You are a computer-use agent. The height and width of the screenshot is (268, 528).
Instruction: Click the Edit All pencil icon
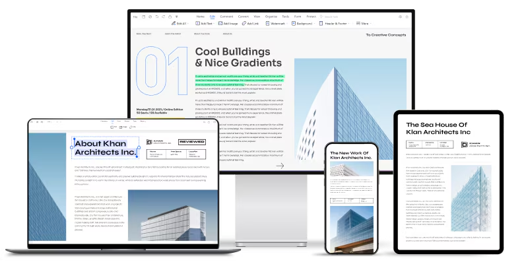[x=174, y=24]
